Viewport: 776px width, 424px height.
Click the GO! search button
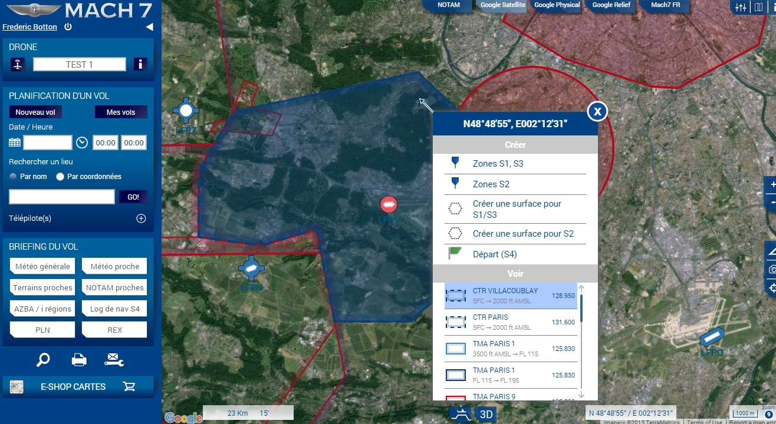(133, 197)
